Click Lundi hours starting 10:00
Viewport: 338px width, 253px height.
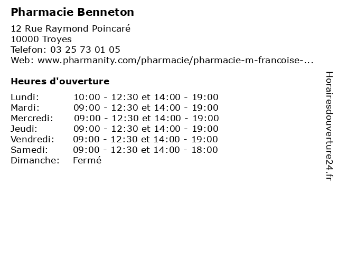(x=146, y=97)
